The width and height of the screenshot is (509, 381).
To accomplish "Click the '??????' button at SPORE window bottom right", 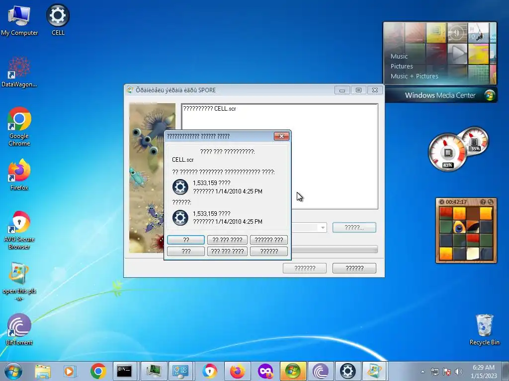I will [354, 268].
